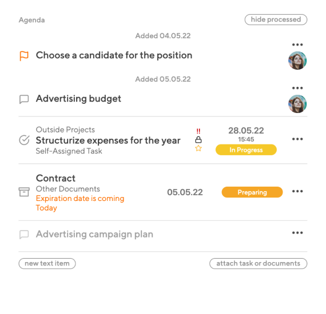The height and width of the screenshot is (314, 326).
Task: Toggle the lock icon on Structurize expenses task
Action: point(198,140)
